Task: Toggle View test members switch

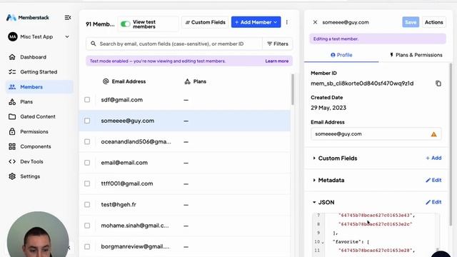Action: 126,24
